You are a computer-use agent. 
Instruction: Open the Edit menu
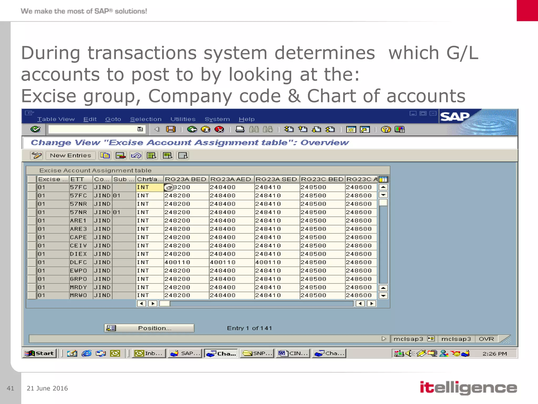pyautogui.click(x=90, y=119)
